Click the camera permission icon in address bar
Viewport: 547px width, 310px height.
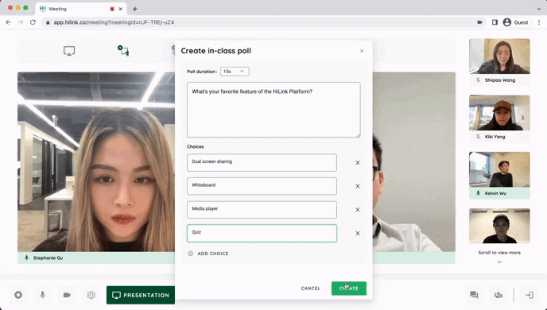[479, 22]
